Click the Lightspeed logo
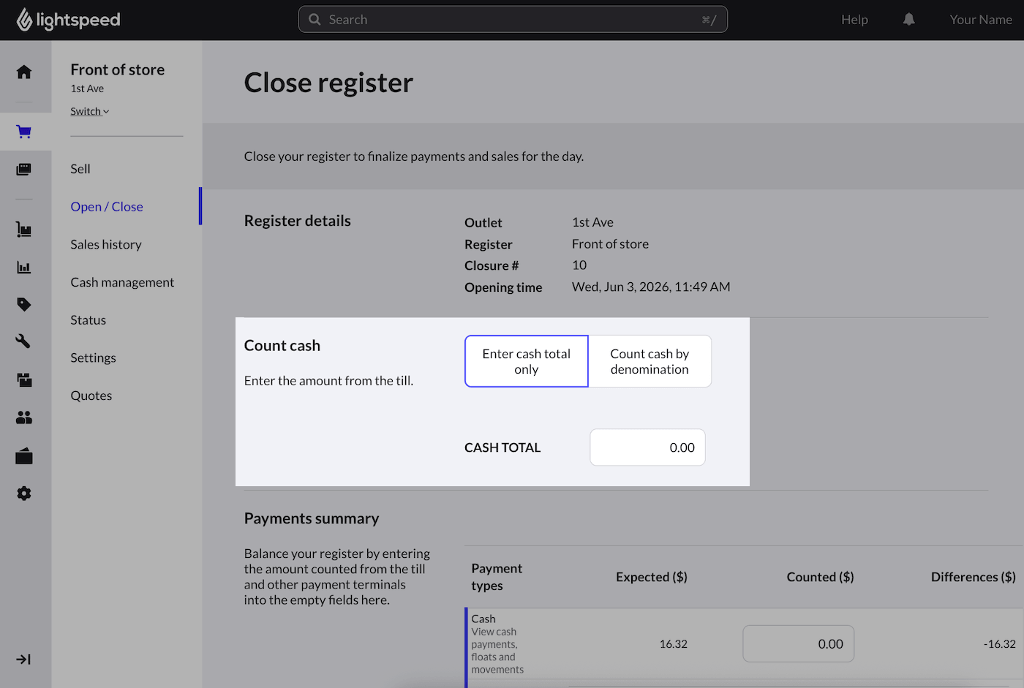 pos(69,20)
